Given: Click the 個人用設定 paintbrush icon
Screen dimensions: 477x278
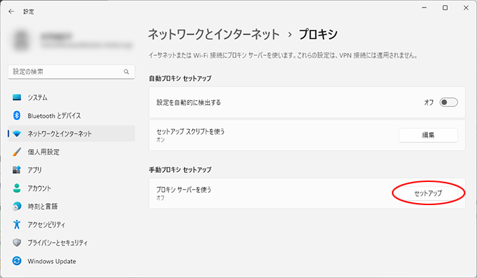Looking at the screenshot, I should [x=17, y=152].
